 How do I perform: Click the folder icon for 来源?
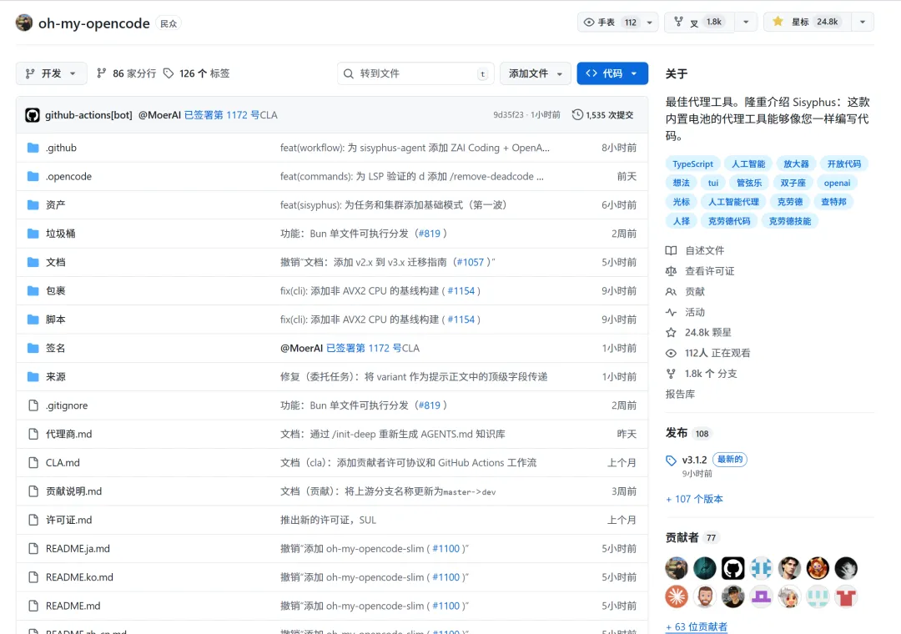click(x=33, y=376)
